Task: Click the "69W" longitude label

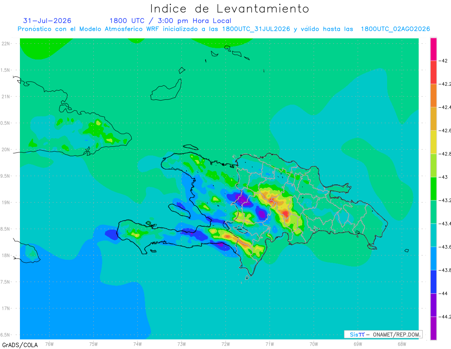Action: coord(358,344)
